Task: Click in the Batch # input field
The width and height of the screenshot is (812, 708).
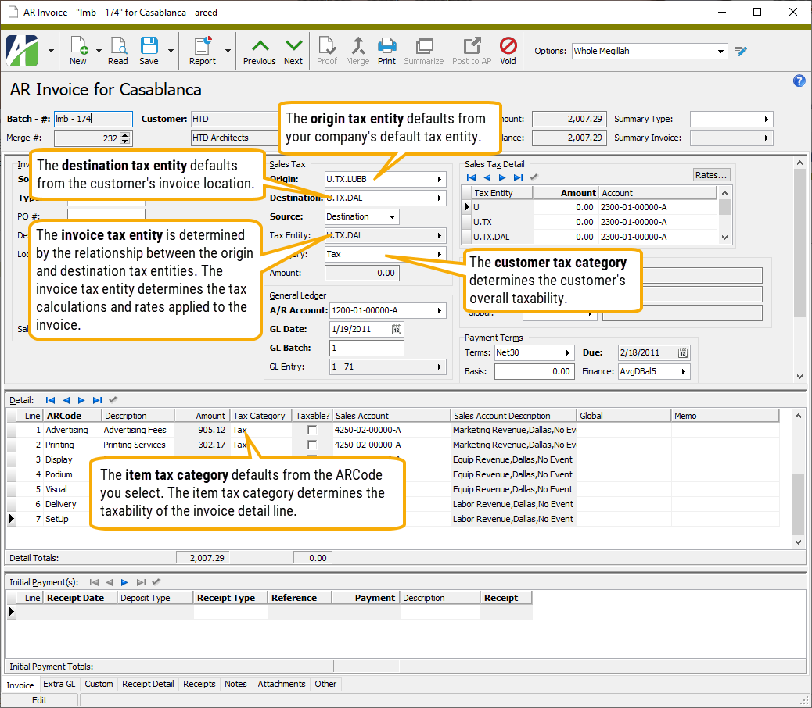Action: 92,119
